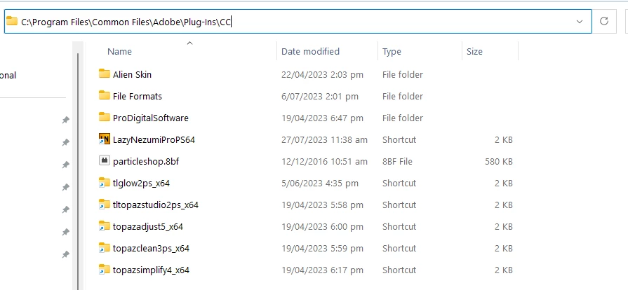Sort files by Date modified column

(310, 52)
